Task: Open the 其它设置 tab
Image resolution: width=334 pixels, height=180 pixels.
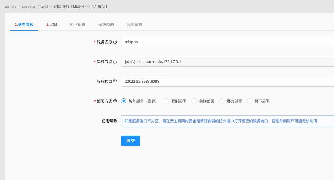Action: [x=134, y=24]
